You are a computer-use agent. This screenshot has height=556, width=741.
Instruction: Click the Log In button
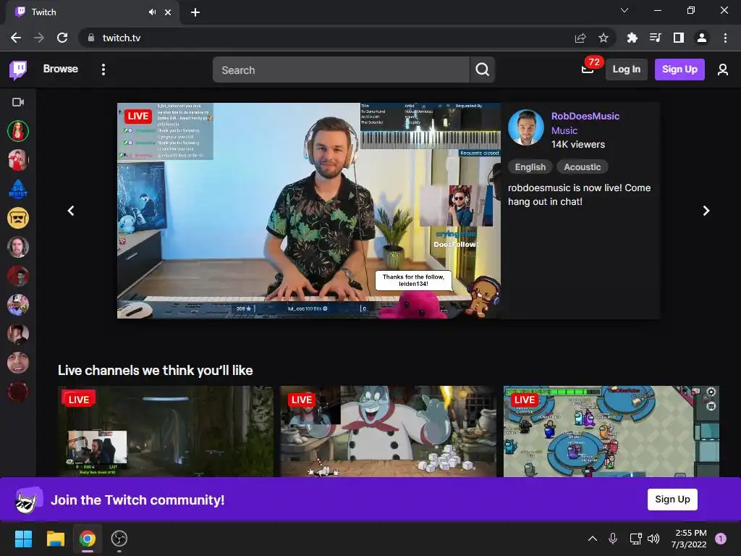(626, 69)
